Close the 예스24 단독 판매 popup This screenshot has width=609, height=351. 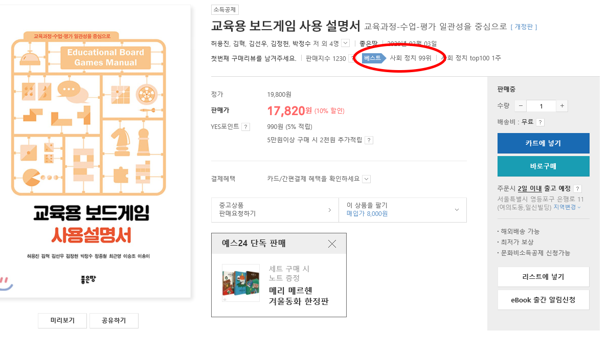click(332, 244)
